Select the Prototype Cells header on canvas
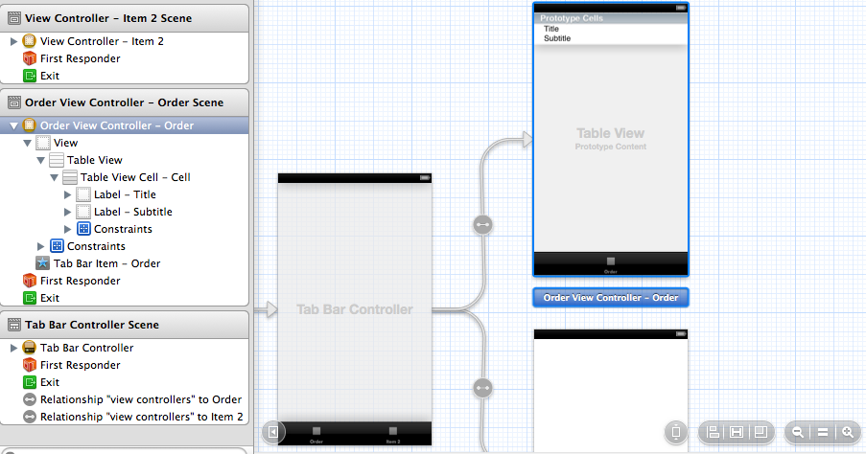 click(610, 18)
